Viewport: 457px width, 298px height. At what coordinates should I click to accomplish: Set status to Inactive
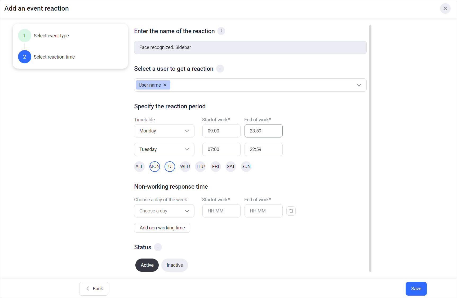click(x=175, y=265)
